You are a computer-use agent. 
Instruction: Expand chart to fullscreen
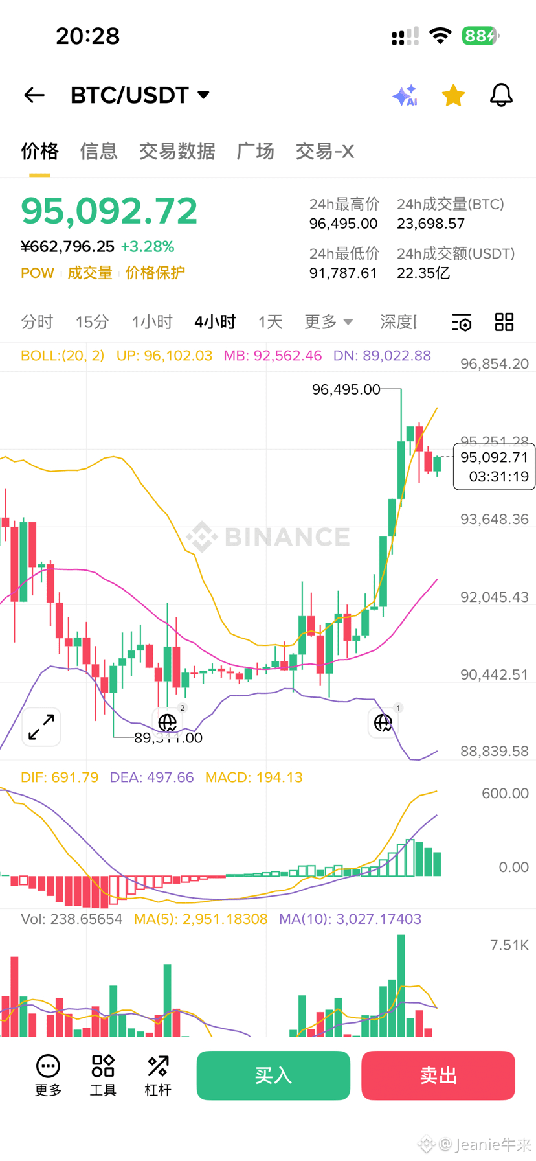click(41, 727)
